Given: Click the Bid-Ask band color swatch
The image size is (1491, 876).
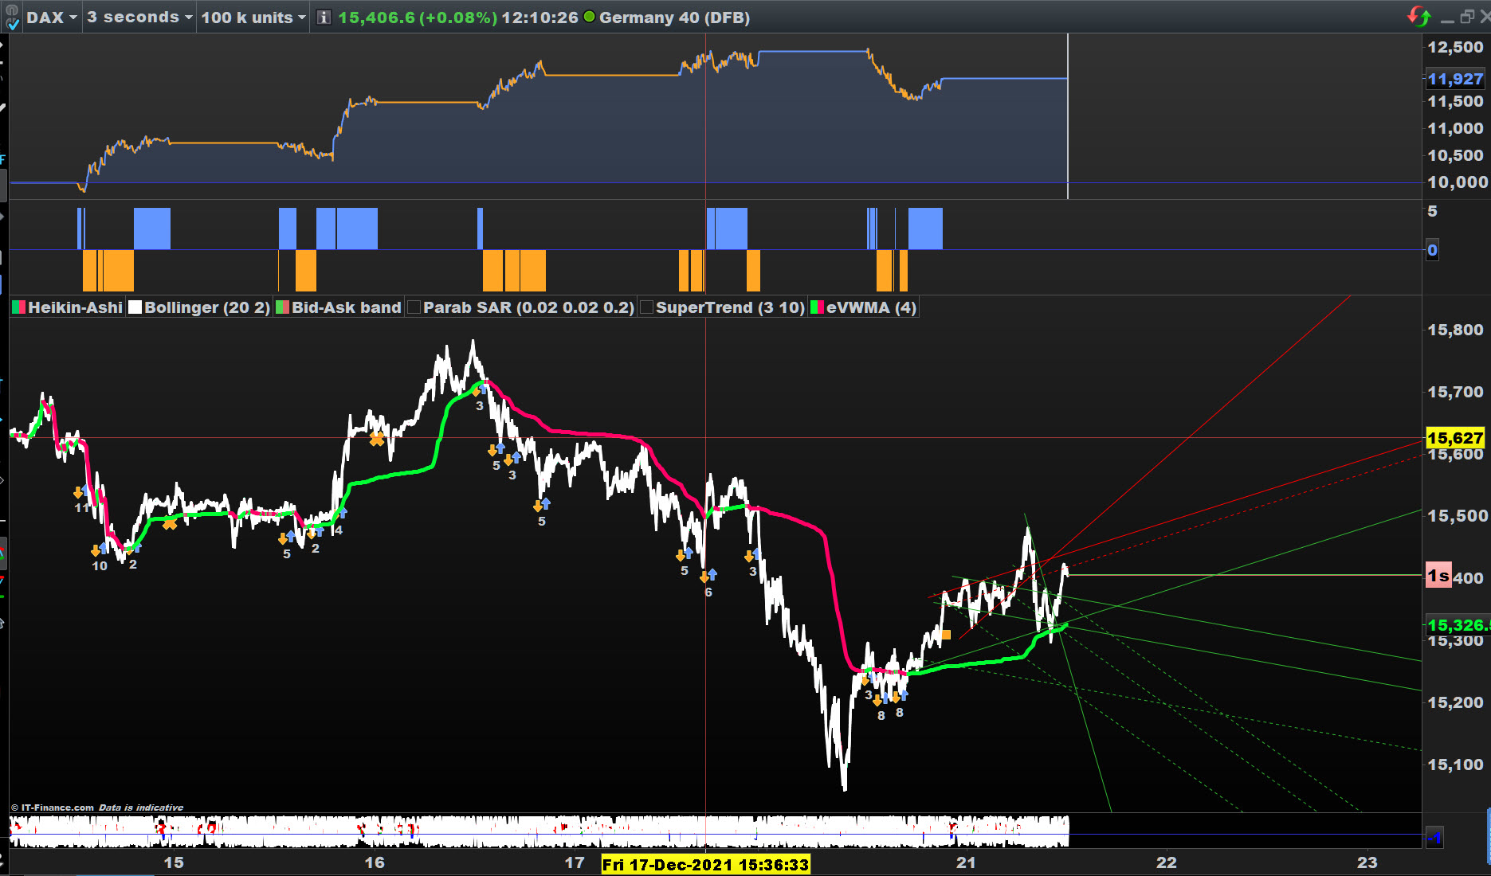Looking at the screenshot, I should point(282,307).
